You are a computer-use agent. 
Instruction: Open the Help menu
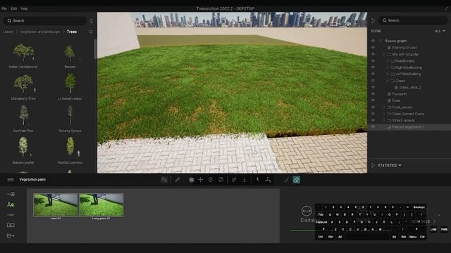(x=24, y=8)
